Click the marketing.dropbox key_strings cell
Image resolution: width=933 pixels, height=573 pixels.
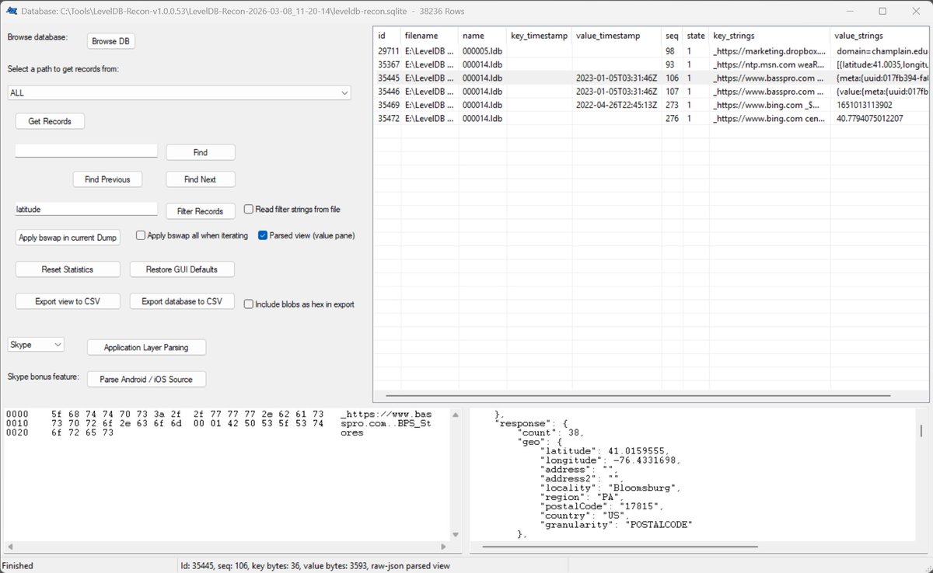click(770, 50)
